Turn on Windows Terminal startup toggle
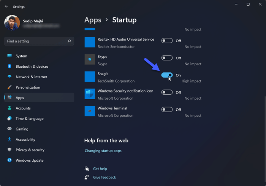The width and height of the screenshot is (266, 186). [x=167, y=110]
